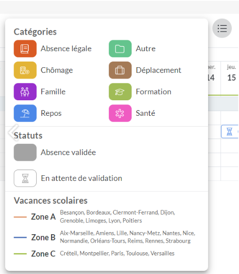Image resolution: width=239 pixels, height=274 pixels.
Task: Click the yellow Chômage building icon
Action: click(x=25, y=70)
